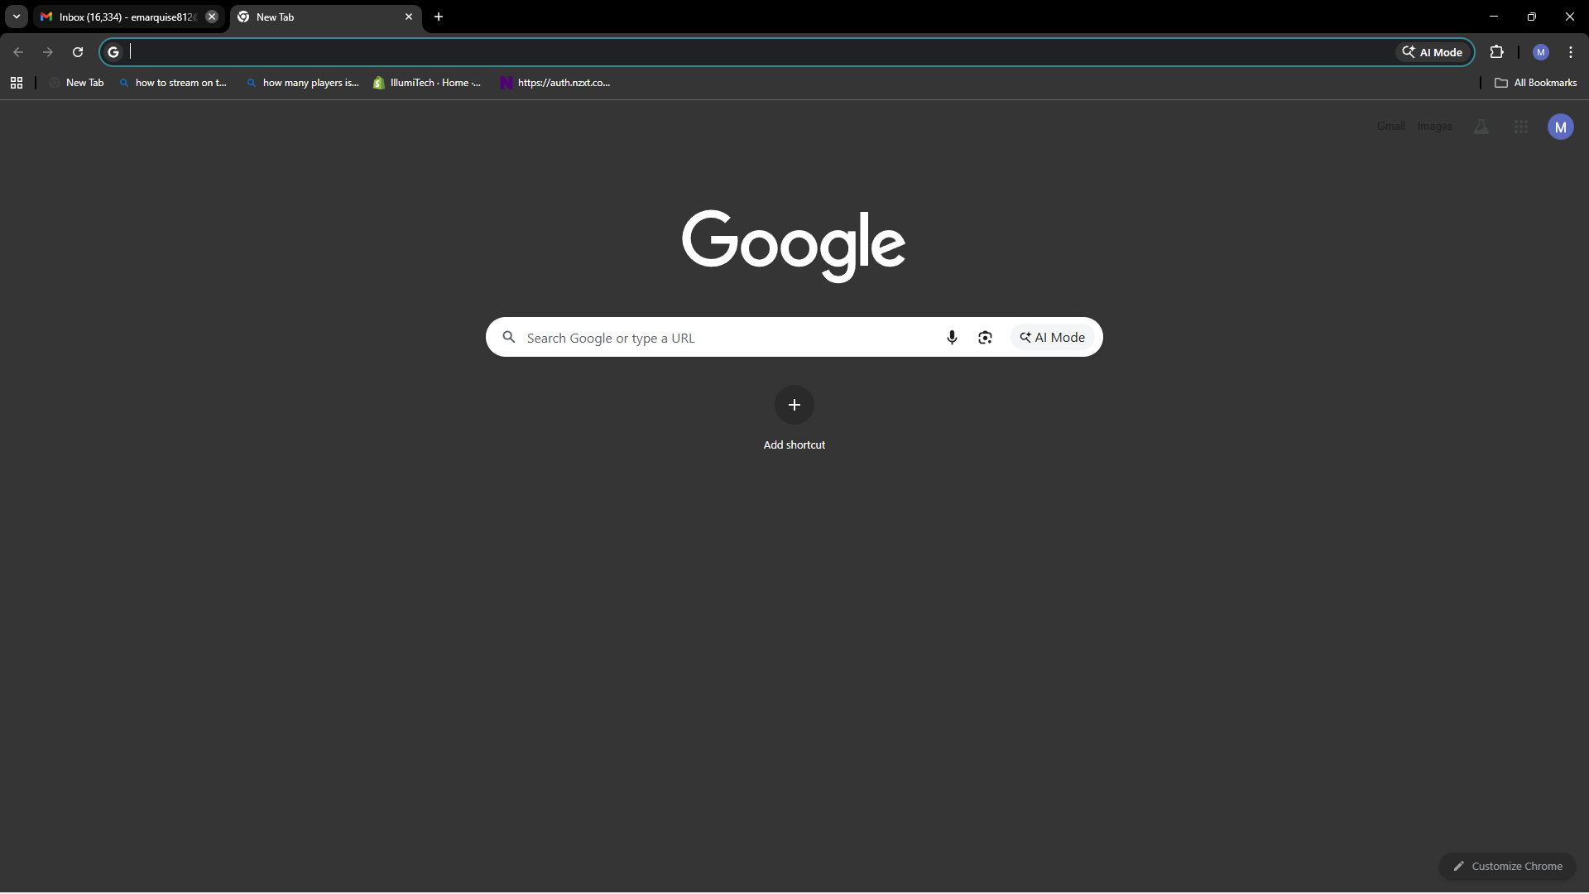This screenshot has height=894, width=1589.
Task: Open the Chrome profile avatar in toolbar
Action: tap(1541, 52)
